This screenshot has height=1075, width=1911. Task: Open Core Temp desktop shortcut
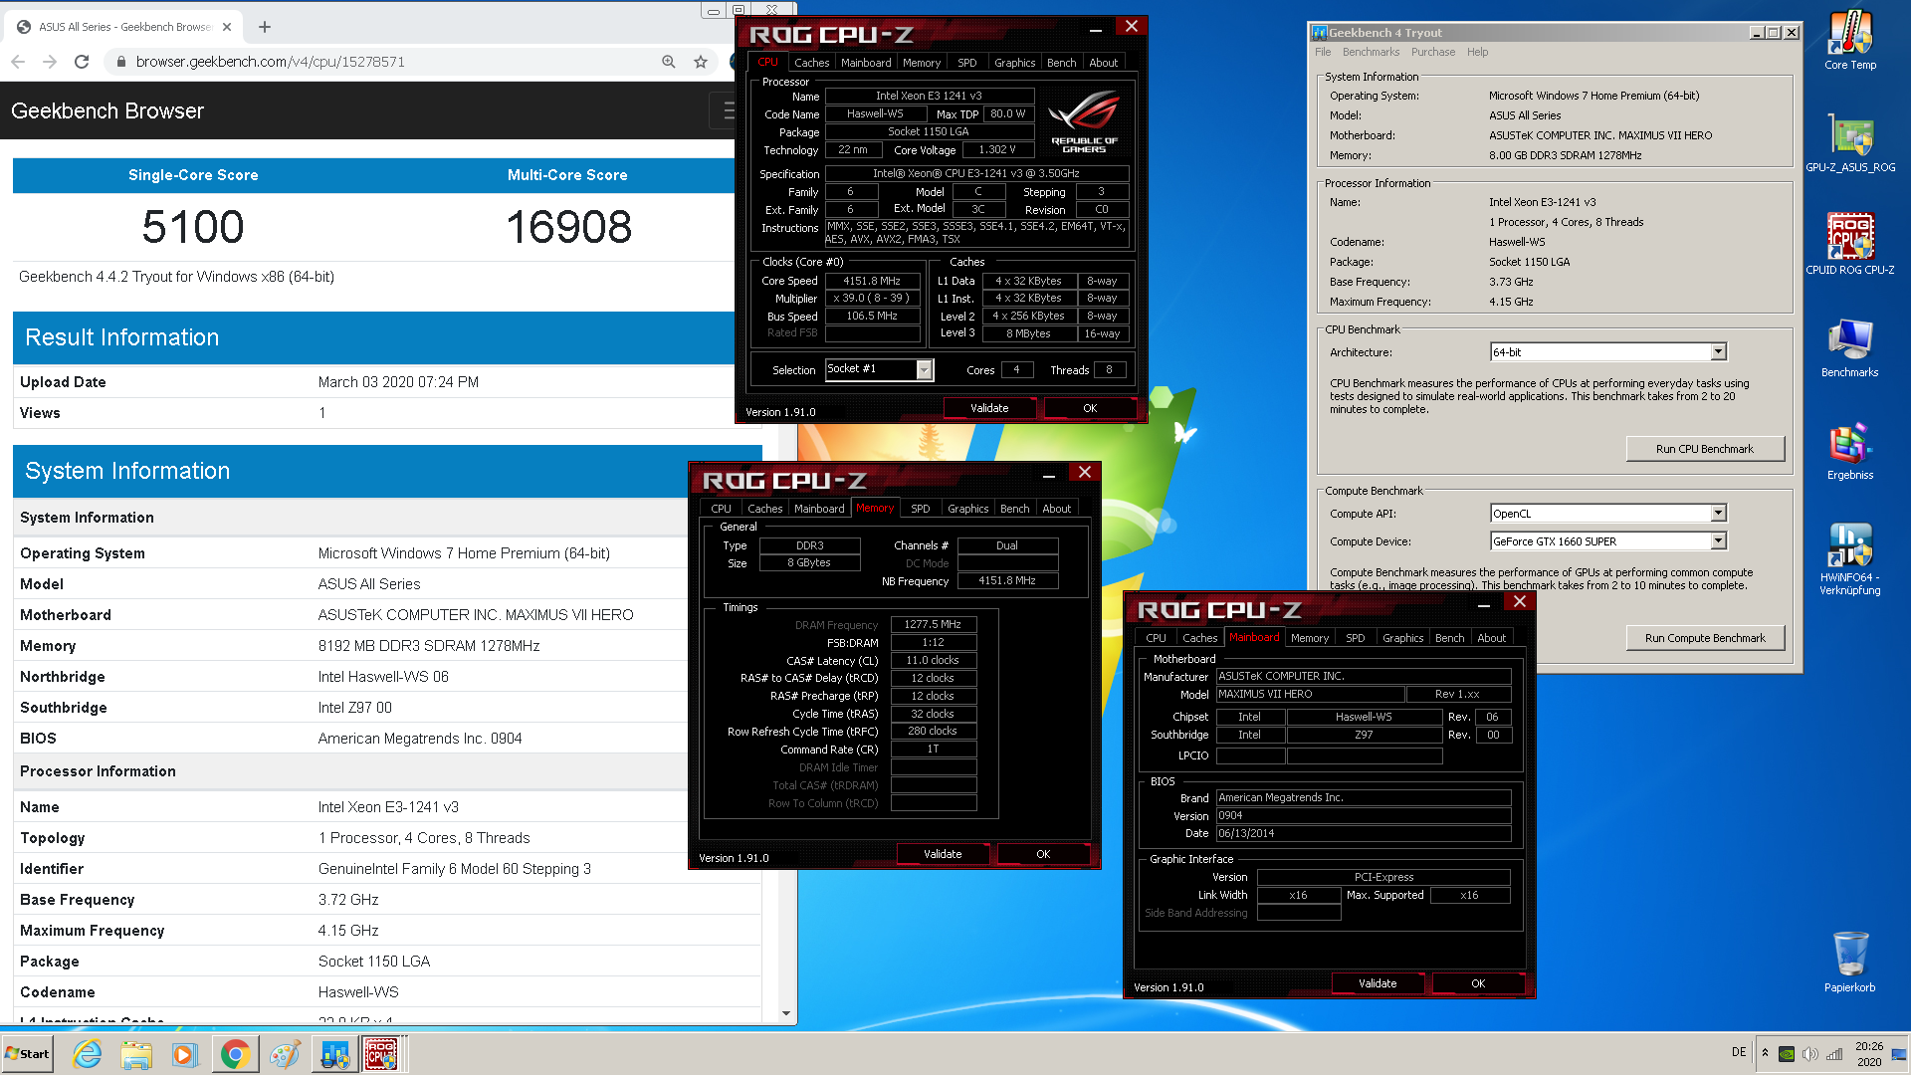coord(1849,40)
